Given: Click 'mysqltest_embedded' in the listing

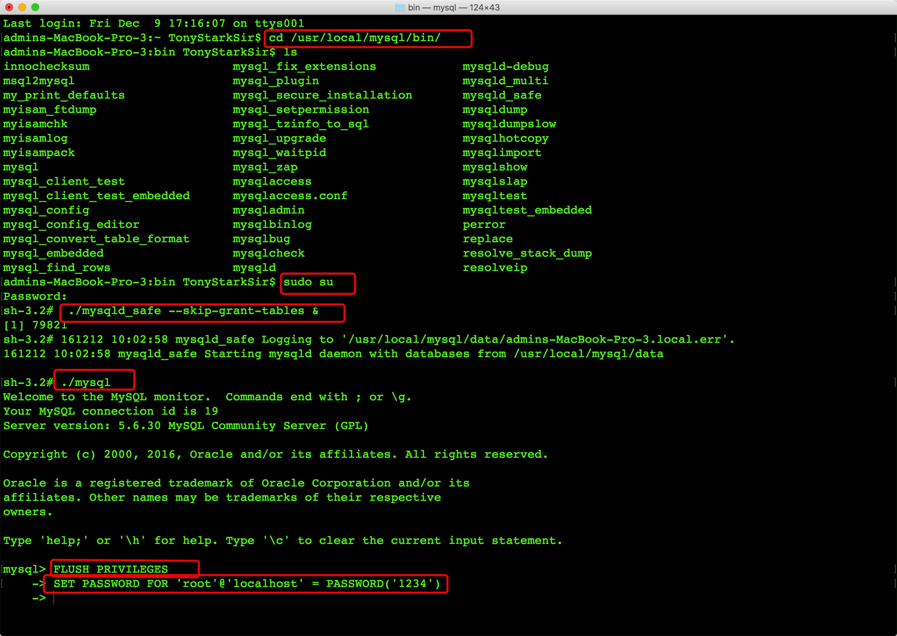Looking at the screenshot, I should click(527, 210).
